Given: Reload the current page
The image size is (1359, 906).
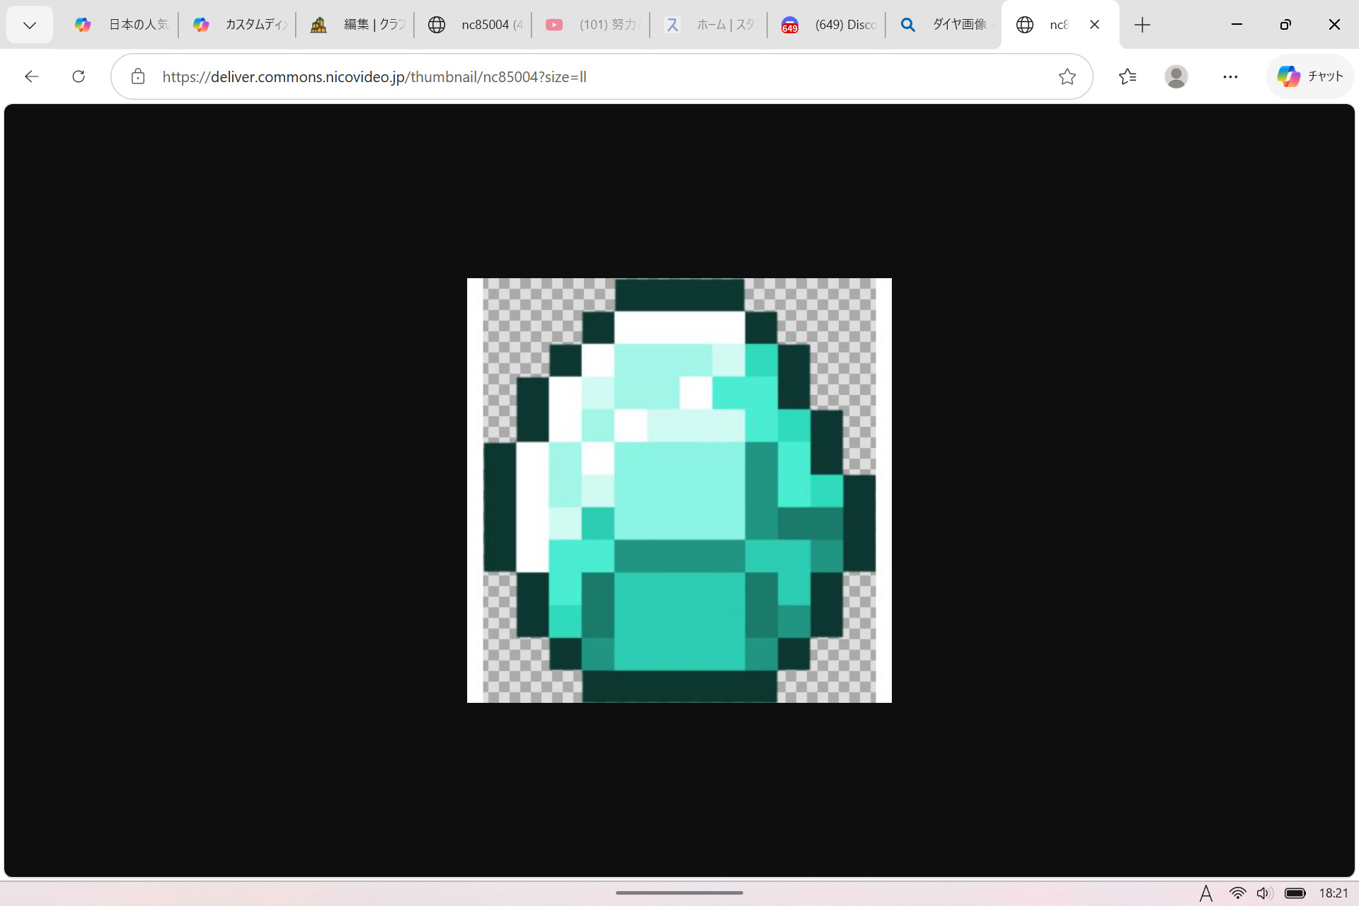Looking at the screenshot, I should click(79, 76).
